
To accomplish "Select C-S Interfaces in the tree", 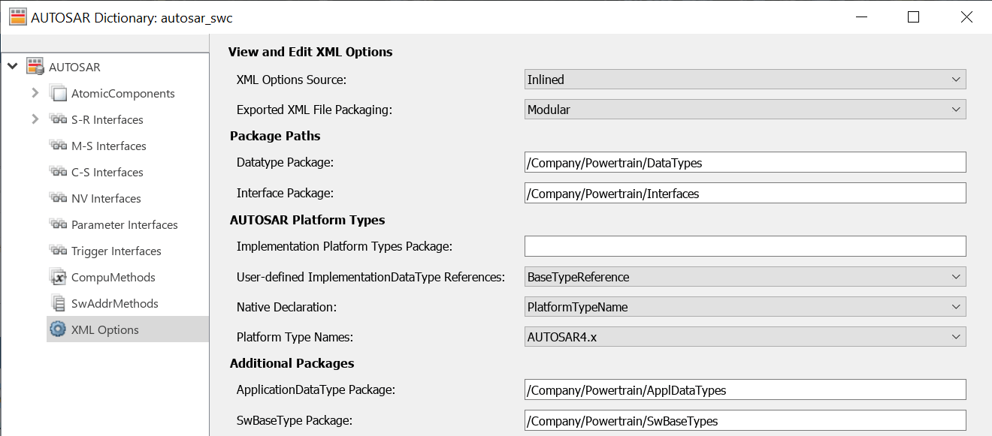I will pyautogui.click(x=107, y=172).
